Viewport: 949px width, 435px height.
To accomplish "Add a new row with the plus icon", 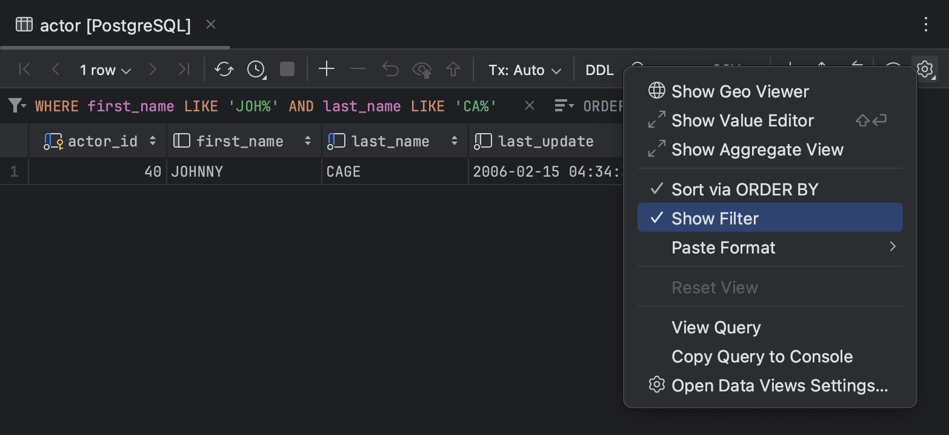I will coord(326,69).
